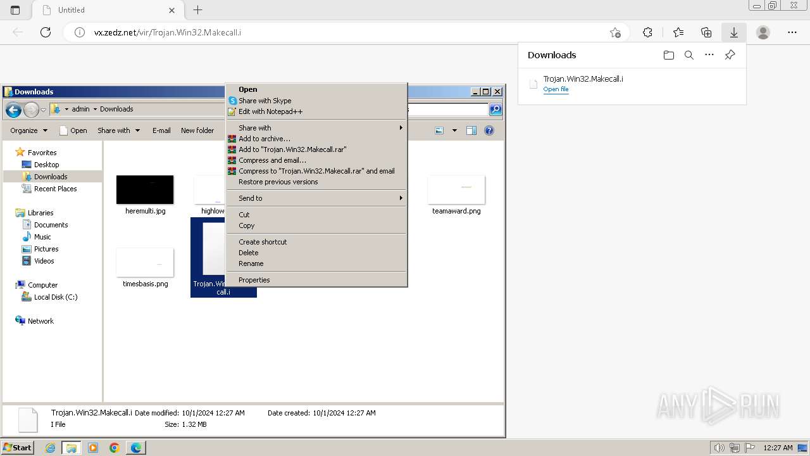Add this page to favorites star icon
This screenshot has width=810, height=456.
tap(615, 32)
